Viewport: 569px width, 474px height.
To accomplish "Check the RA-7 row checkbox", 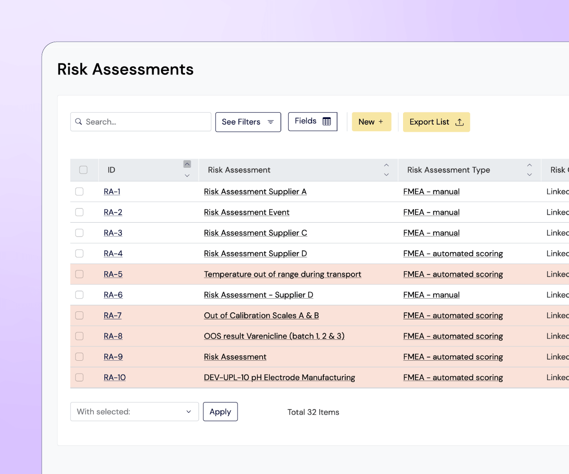I will [79, 315].
